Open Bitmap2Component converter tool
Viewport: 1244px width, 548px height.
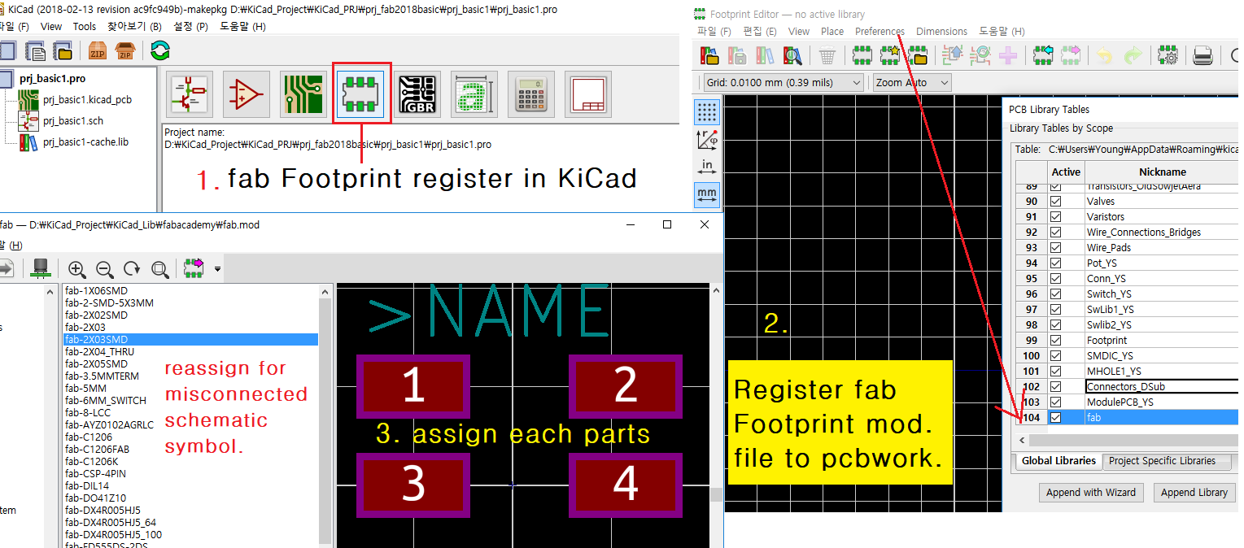475,95
